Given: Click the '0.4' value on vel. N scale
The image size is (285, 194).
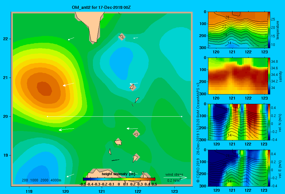Looking at the screenshot, I should coord(273,108).
